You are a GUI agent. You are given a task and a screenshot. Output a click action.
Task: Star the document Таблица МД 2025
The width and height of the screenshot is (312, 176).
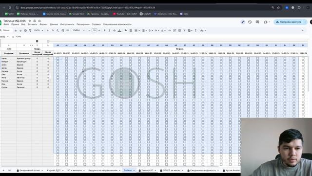pos(30,21)
